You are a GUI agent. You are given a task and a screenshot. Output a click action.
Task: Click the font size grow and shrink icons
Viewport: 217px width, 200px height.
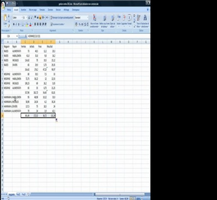tap(30, 17)
